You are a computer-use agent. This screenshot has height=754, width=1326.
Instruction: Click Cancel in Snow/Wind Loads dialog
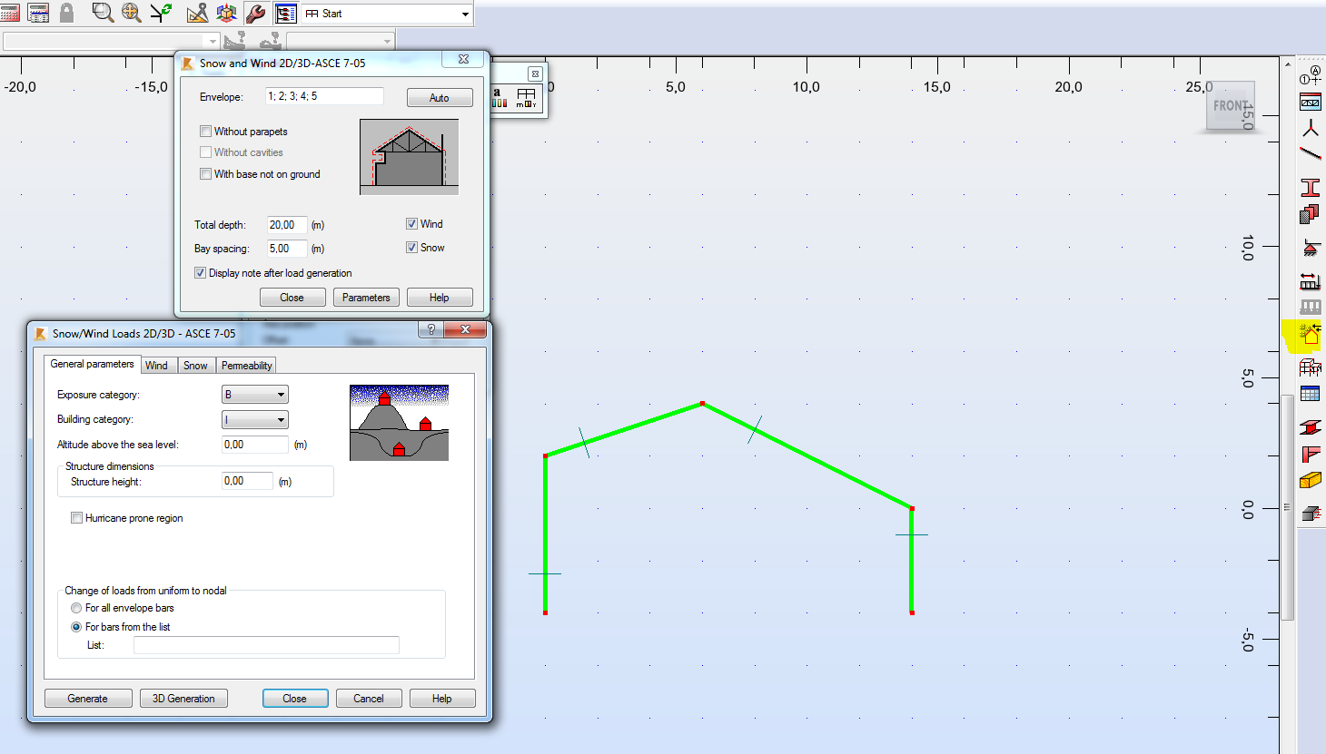click(369, 699)
